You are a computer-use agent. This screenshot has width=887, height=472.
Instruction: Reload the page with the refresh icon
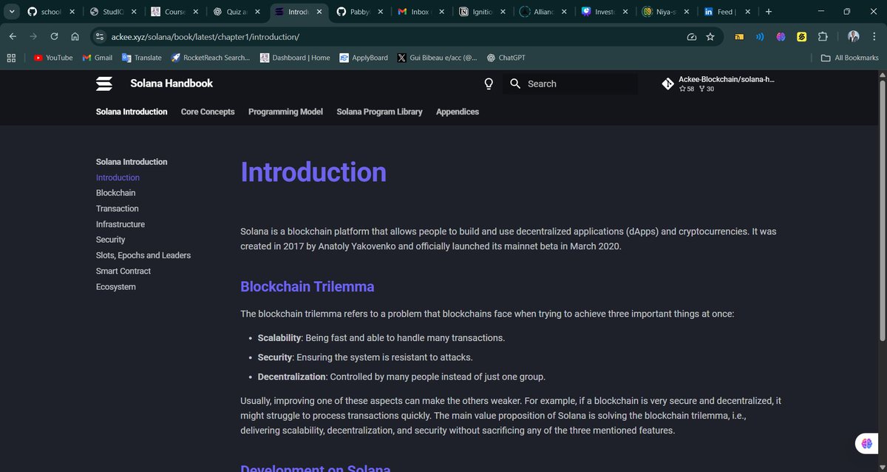pos(54,36)
